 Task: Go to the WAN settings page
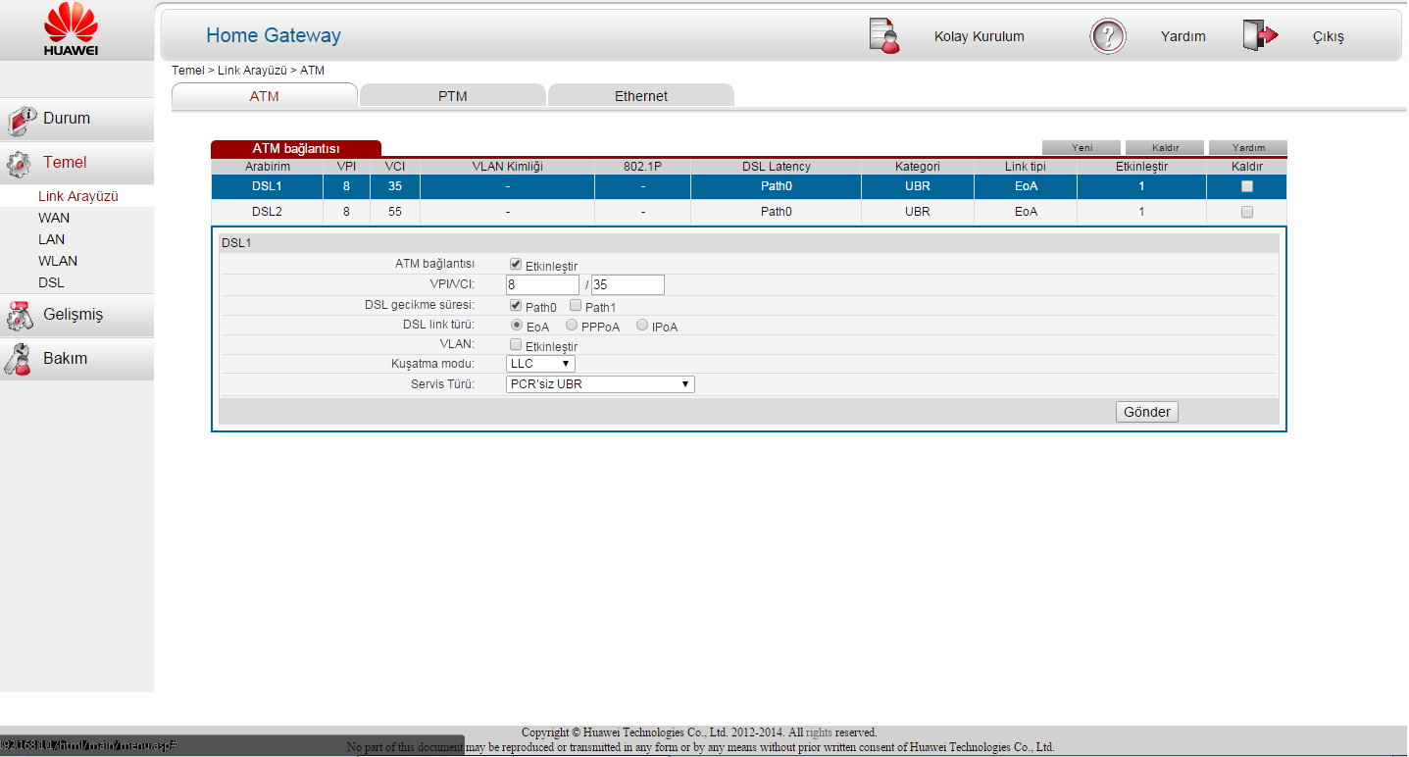point(54,218)
